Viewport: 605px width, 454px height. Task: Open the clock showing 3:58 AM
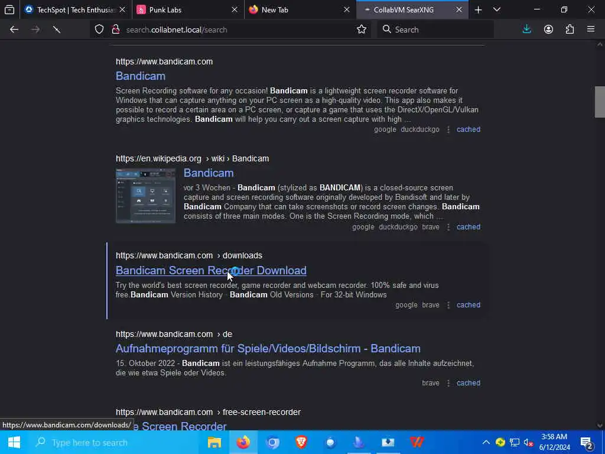pyautogui.click(x=554, y=442)
